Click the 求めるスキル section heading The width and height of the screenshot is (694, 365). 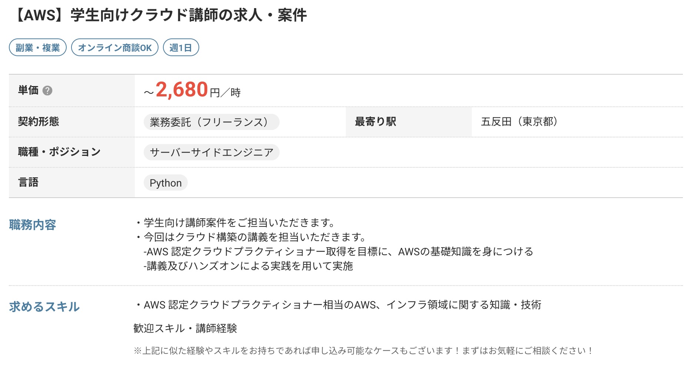click(44, 307)
